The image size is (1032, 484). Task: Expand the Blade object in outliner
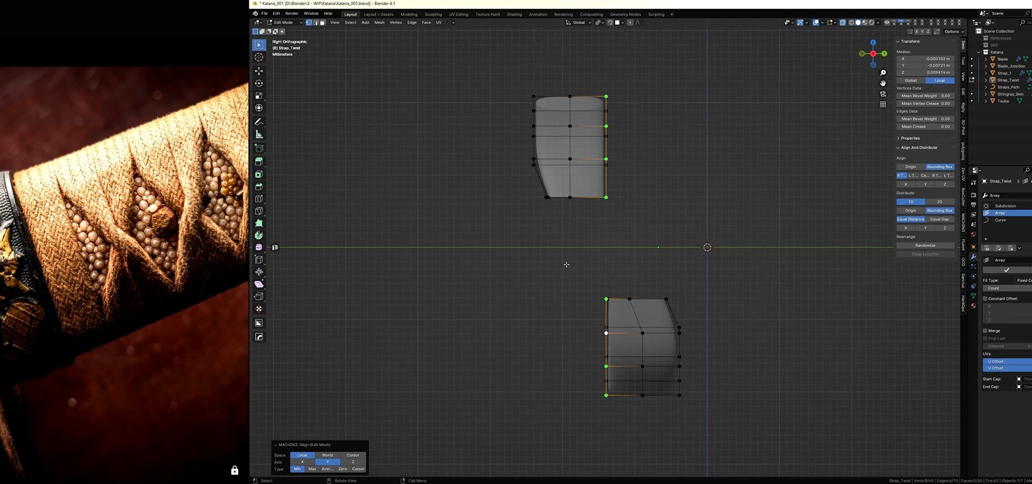point(985,59)
